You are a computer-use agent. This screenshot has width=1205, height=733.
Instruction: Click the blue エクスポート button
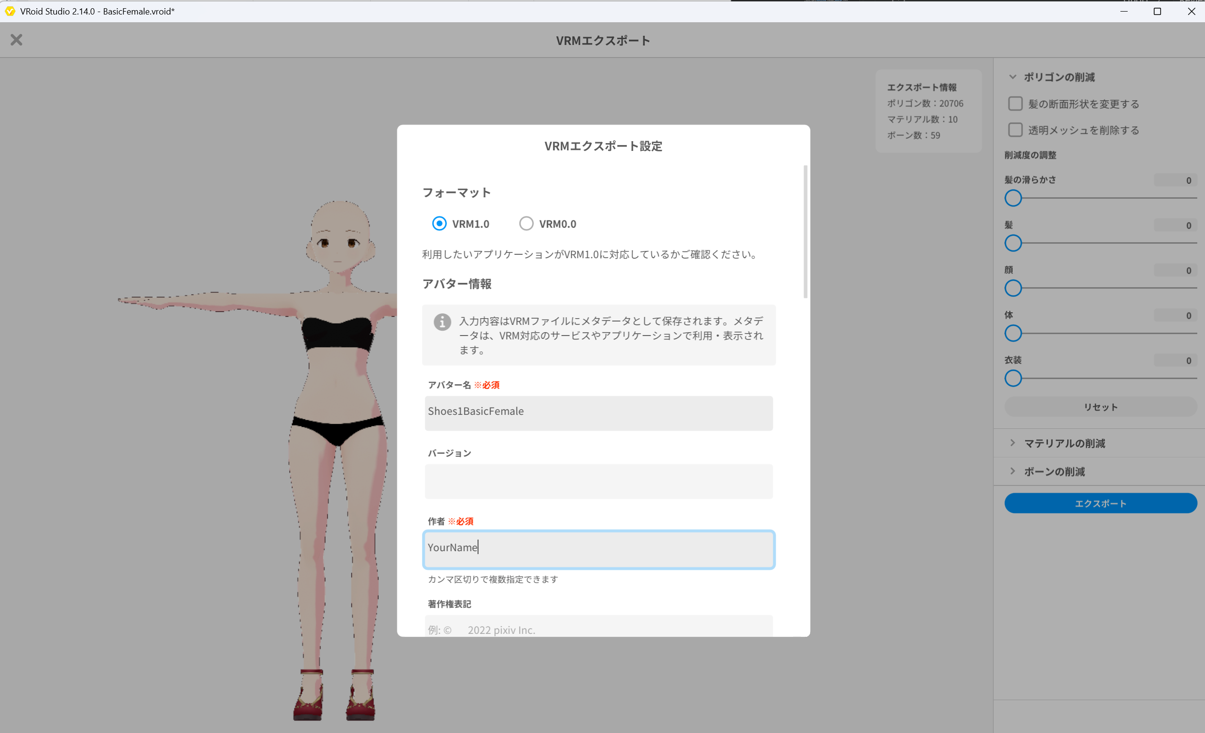pyautogui.click(x=1100, y=503)
